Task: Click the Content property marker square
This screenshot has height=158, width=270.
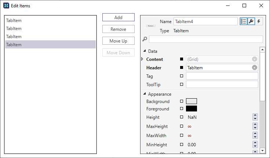Action: click(x=181, y=59)
